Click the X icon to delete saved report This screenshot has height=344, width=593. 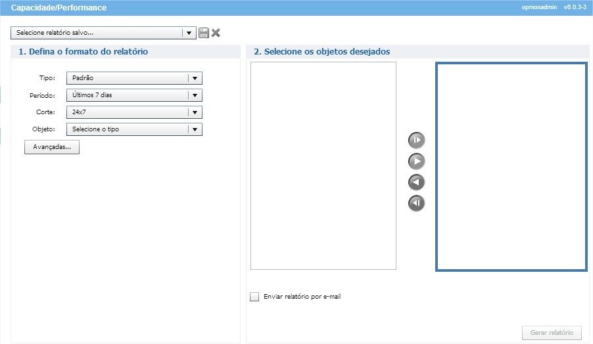tap(216, 33)
